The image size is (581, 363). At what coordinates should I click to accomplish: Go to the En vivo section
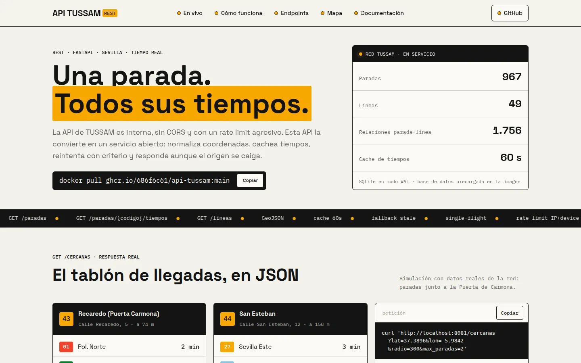coord(190,13)
